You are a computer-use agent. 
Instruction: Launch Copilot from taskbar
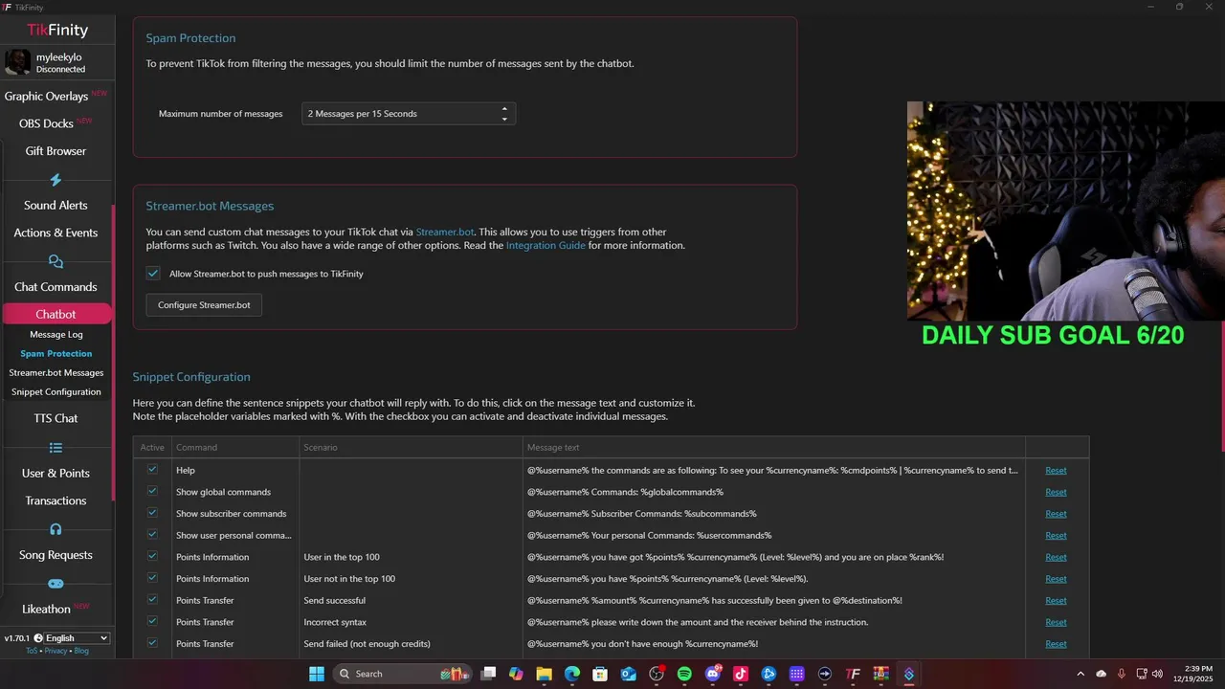pos(516,674)
